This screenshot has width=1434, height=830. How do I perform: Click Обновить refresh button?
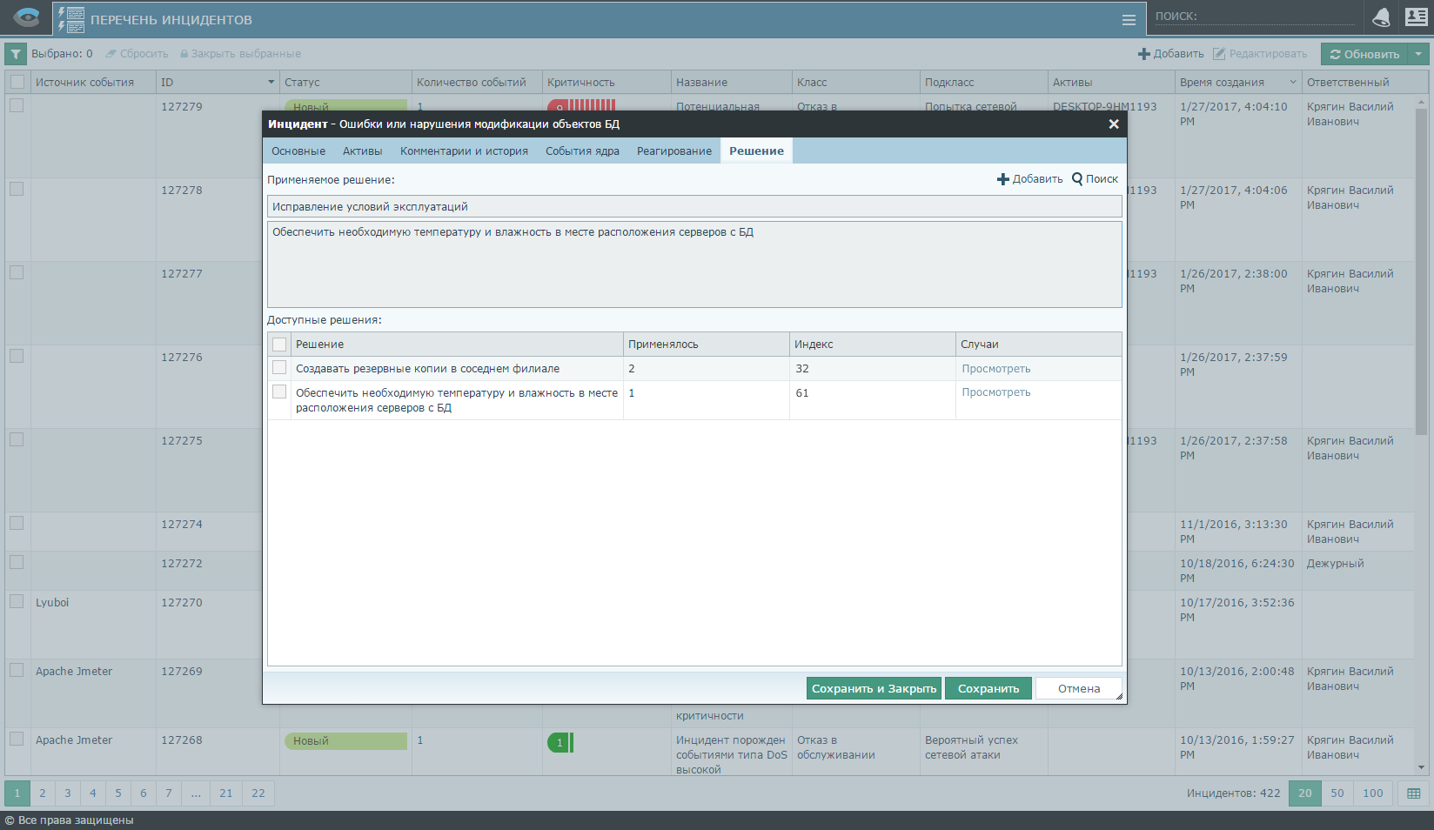pyautogui.click(x=1365, y=54)
